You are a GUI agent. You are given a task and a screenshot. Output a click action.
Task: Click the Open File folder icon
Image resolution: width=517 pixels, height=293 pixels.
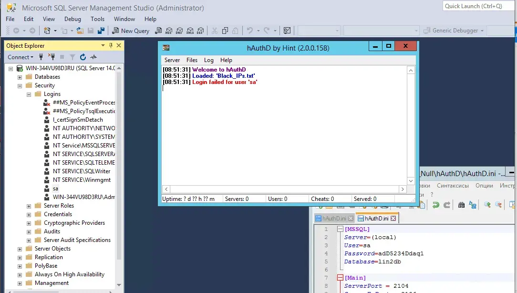(x=80, y=31)
